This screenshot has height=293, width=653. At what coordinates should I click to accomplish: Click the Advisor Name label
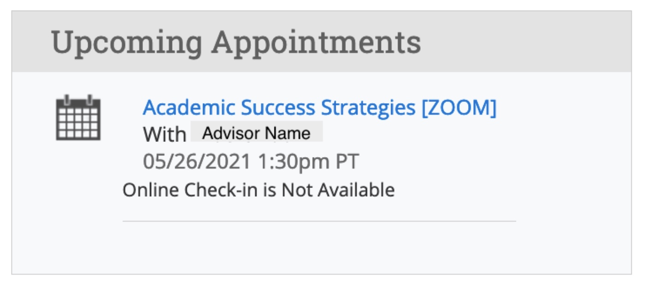tap(256, 133)
